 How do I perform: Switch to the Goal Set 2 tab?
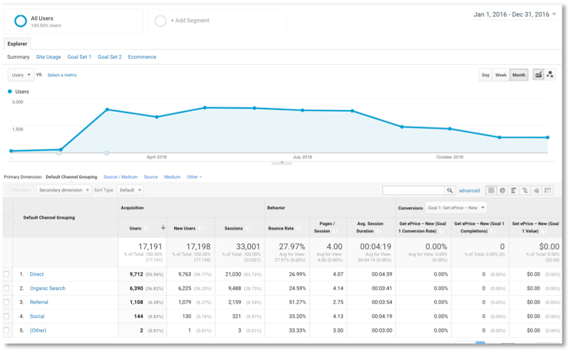click(109, 57)
